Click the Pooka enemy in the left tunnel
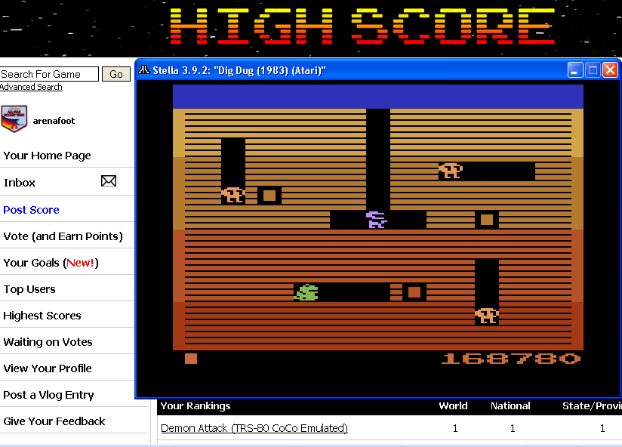This screenshot has height=447, width=622. [x=232, y=195]
